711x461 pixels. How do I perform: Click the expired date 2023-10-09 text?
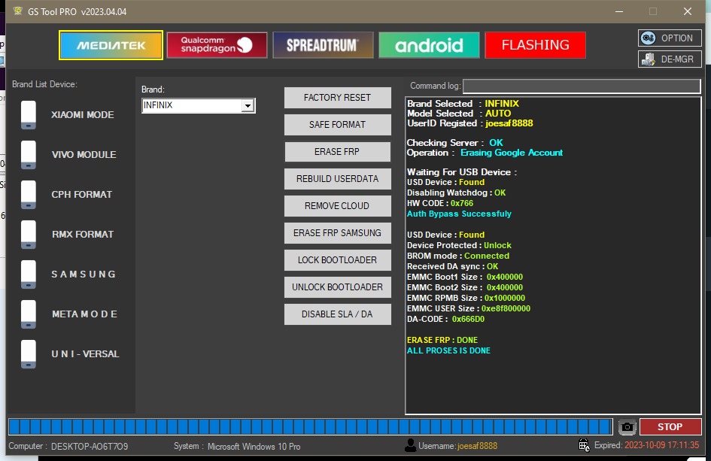(x=662, y=445)
